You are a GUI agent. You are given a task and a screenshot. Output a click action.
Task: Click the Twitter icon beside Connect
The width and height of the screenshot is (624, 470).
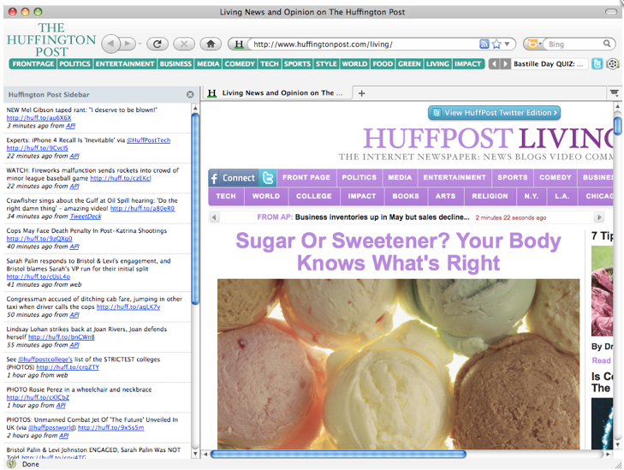(x=268, y=178)
